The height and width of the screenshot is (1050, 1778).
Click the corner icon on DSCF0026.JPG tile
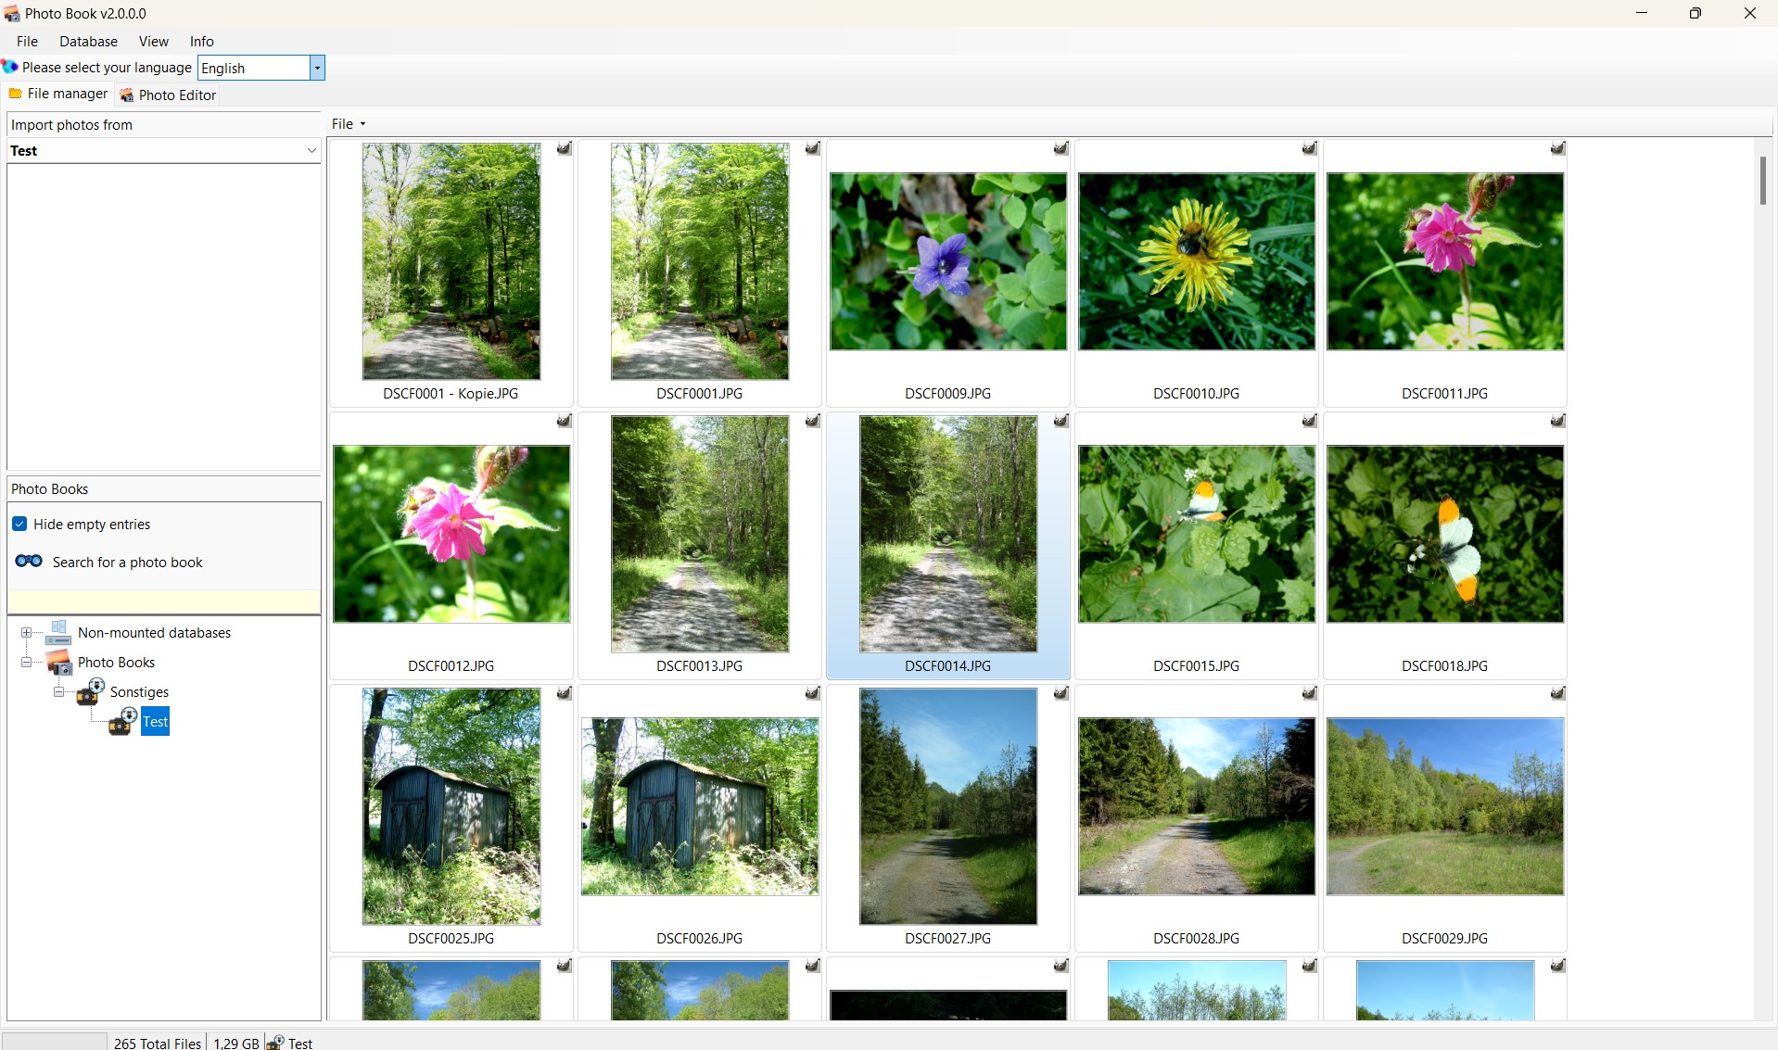pos(812,693)
